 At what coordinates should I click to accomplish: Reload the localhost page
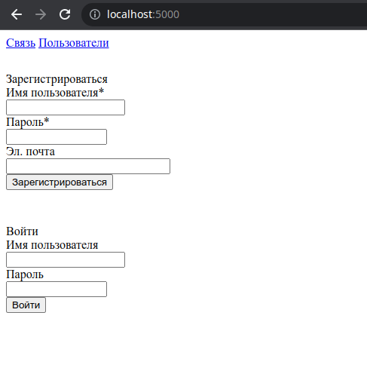[x=65, y=14]
